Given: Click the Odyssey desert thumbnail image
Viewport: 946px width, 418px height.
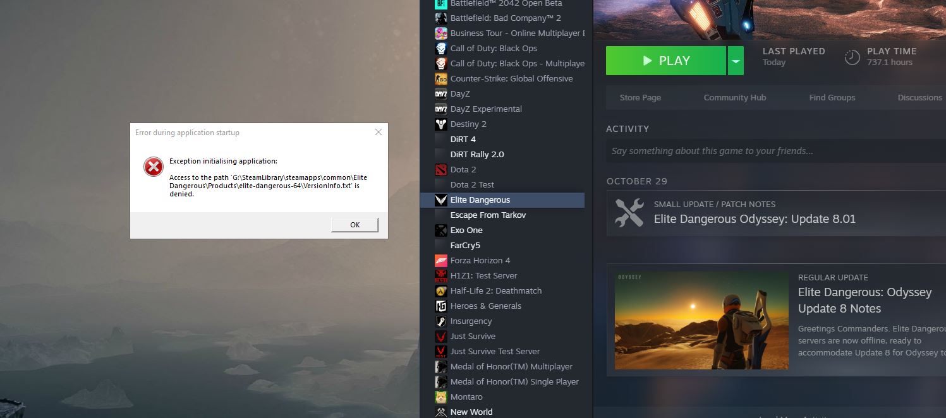Looking at the screenshot, I should [701, 321].
